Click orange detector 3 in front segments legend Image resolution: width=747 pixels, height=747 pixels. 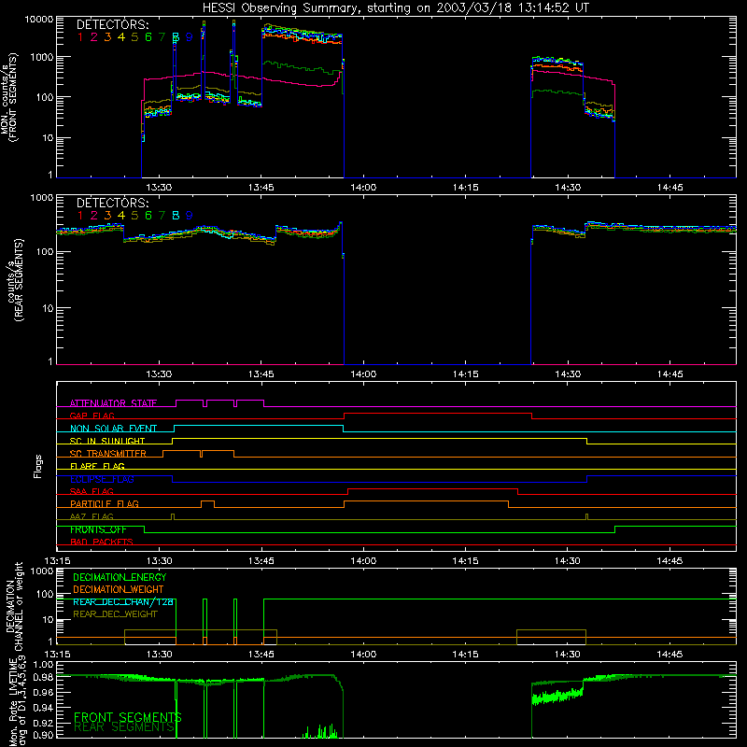point(107,36)
